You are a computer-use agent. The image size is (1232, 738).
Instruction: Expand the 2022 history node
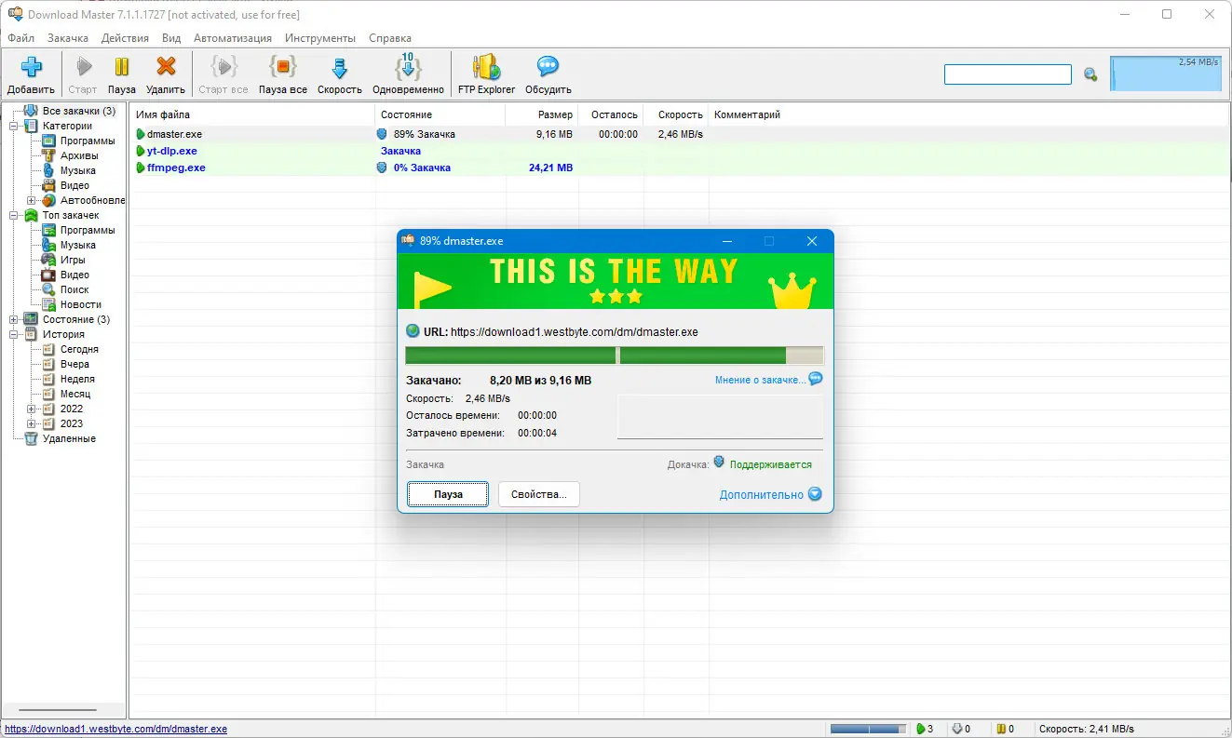[32, 409]
